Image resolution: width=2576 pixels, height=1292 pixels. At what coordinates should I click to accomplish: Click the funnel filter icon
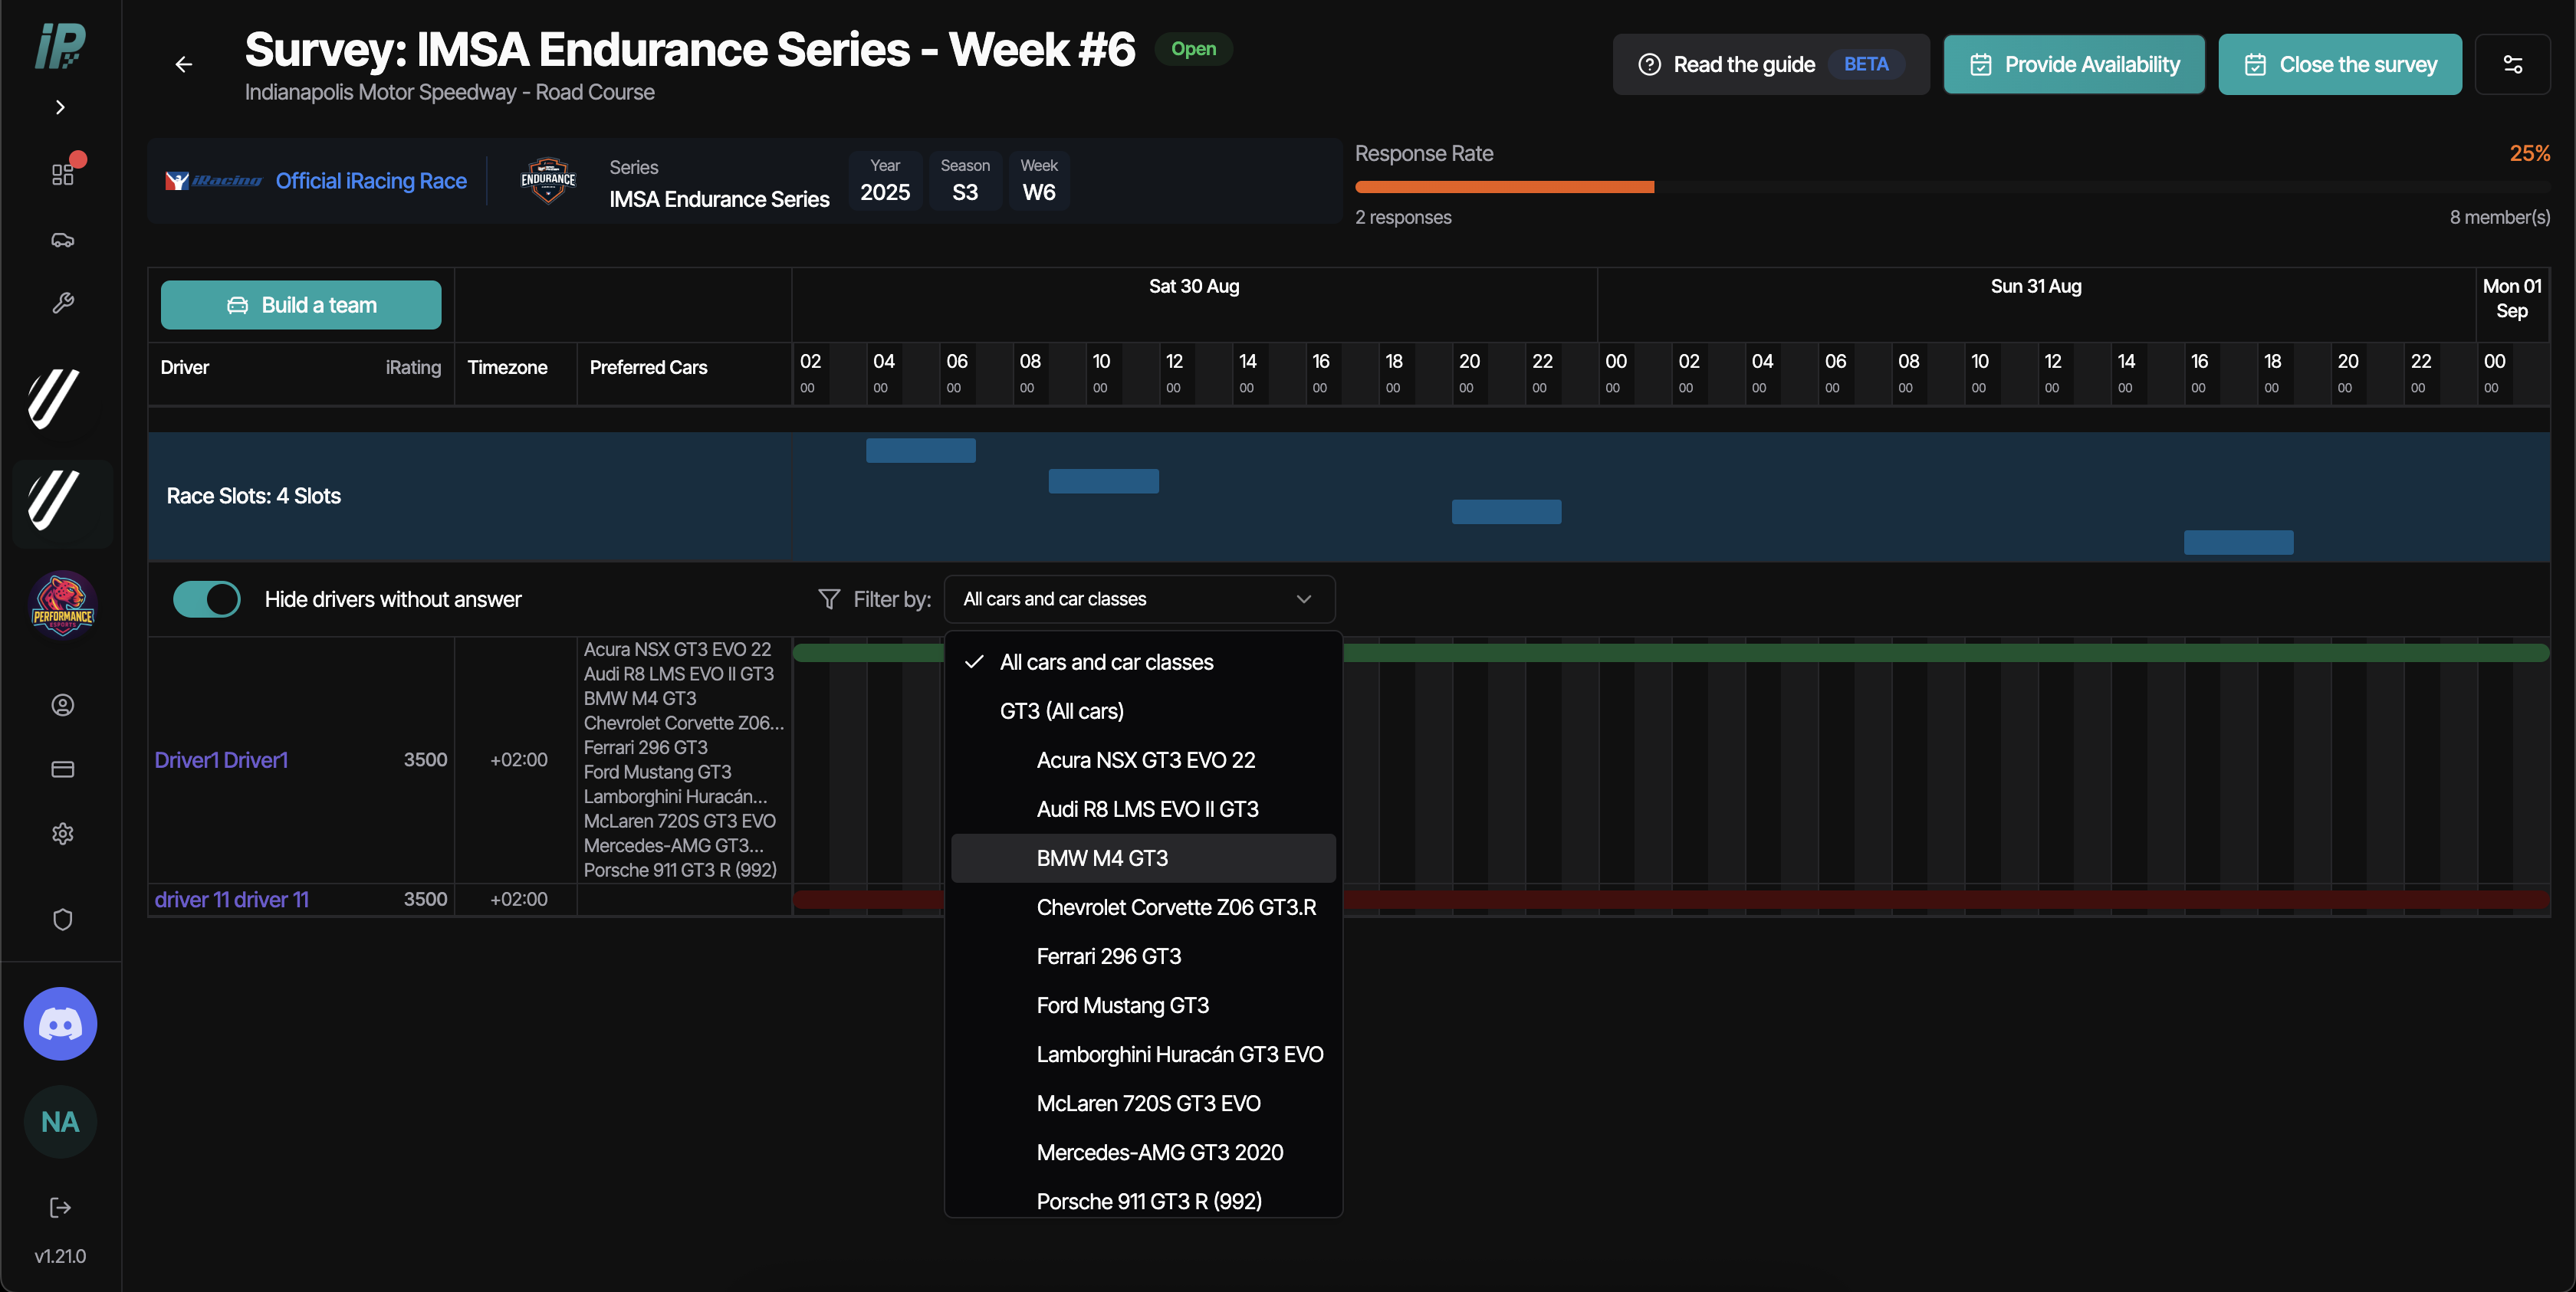pyautogui.click(x=829, y=598)
